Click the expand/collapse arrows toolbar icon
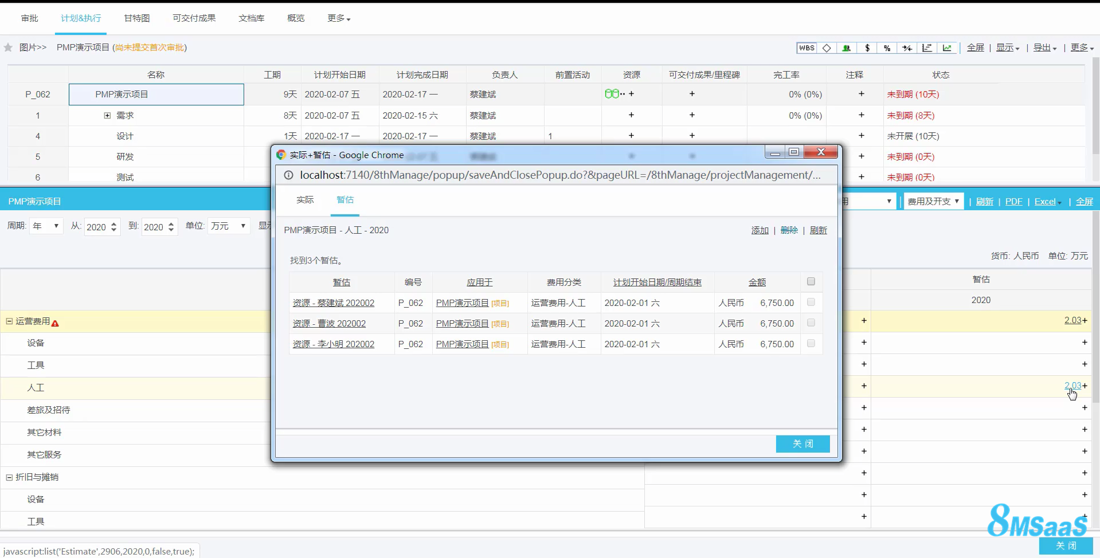 tap(907, 48)
